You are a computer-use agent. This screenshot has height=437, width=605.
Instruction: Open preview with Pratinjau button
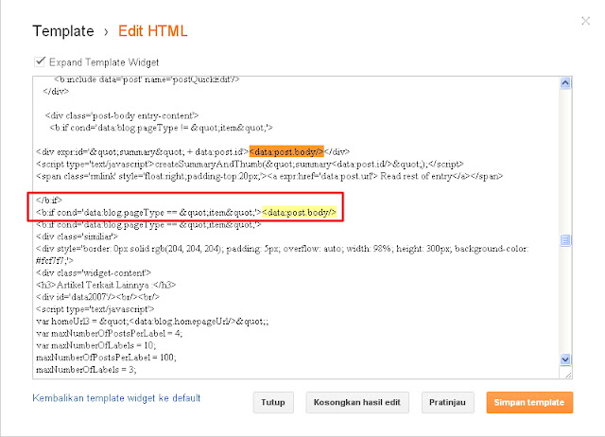pyautogui.click(x=447, y=403)
